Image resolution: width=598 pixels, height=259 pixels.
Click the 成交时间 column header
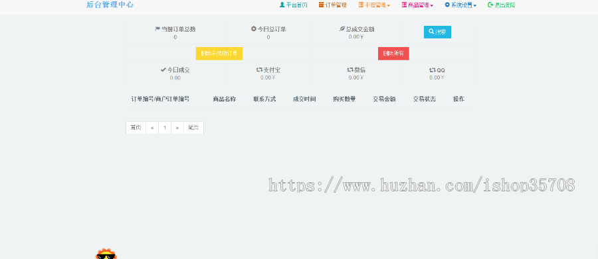click(304, 99)
